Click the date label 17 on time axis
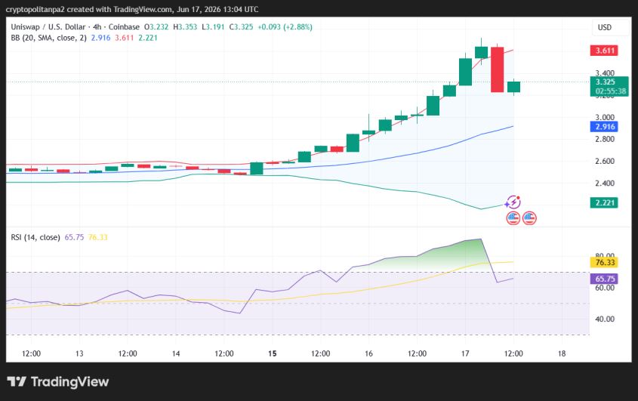The height and width of the screenshot is (401, 638). pyautogui.click(x=465, y=353)
